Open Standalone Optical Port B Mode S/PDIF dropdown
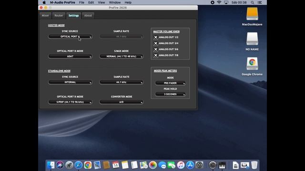Image resolution: width=305 pixels, height=171 pixels. [x=70, y=102]
